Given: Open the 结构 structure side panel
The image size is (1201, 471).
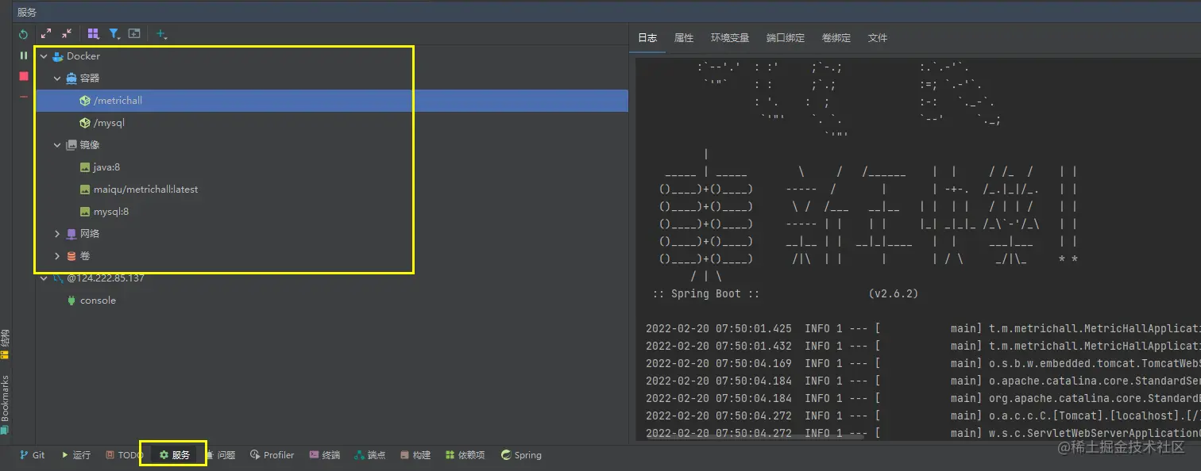Looking at the screenshot, I should (x=5, y=343).
